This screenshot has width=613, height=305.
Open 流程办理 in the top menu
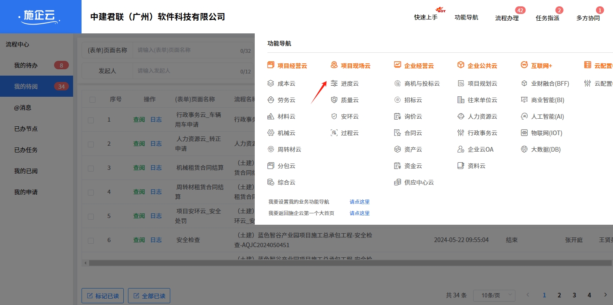(x=507, y=18)
